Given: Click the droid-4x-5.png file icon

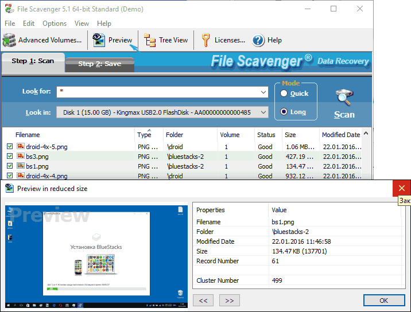Looking at the screenshot, I should pos(20,147).
